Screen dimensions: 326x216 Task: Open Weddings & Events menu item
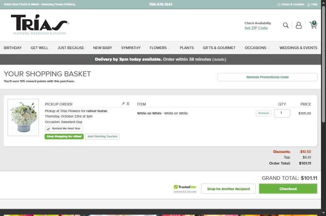click(x=298, y=48)
